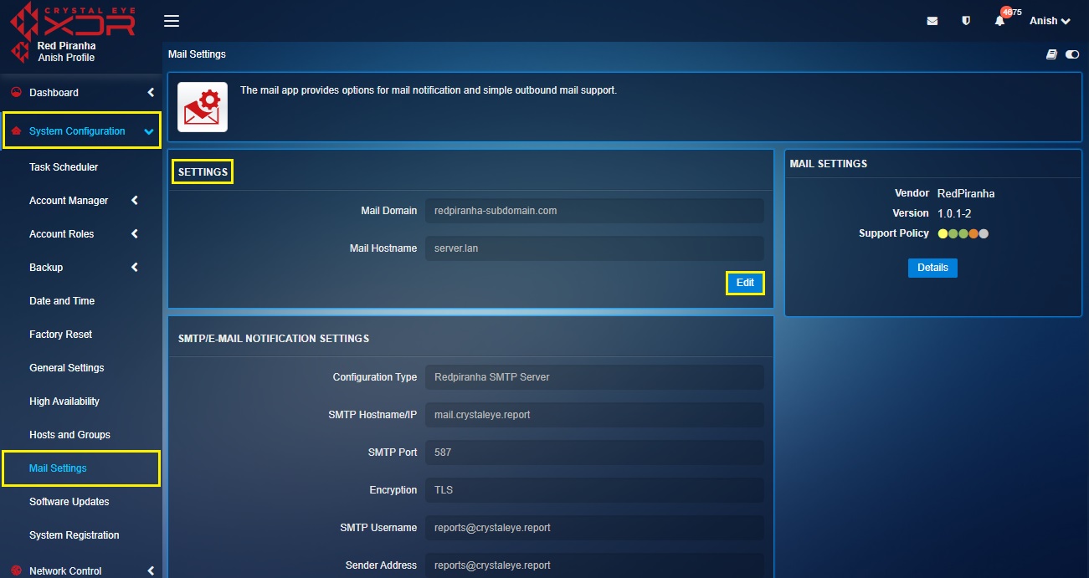The image size is (1089, 578).
Task: Click the Network Control icon
Action: click(16, 570)
